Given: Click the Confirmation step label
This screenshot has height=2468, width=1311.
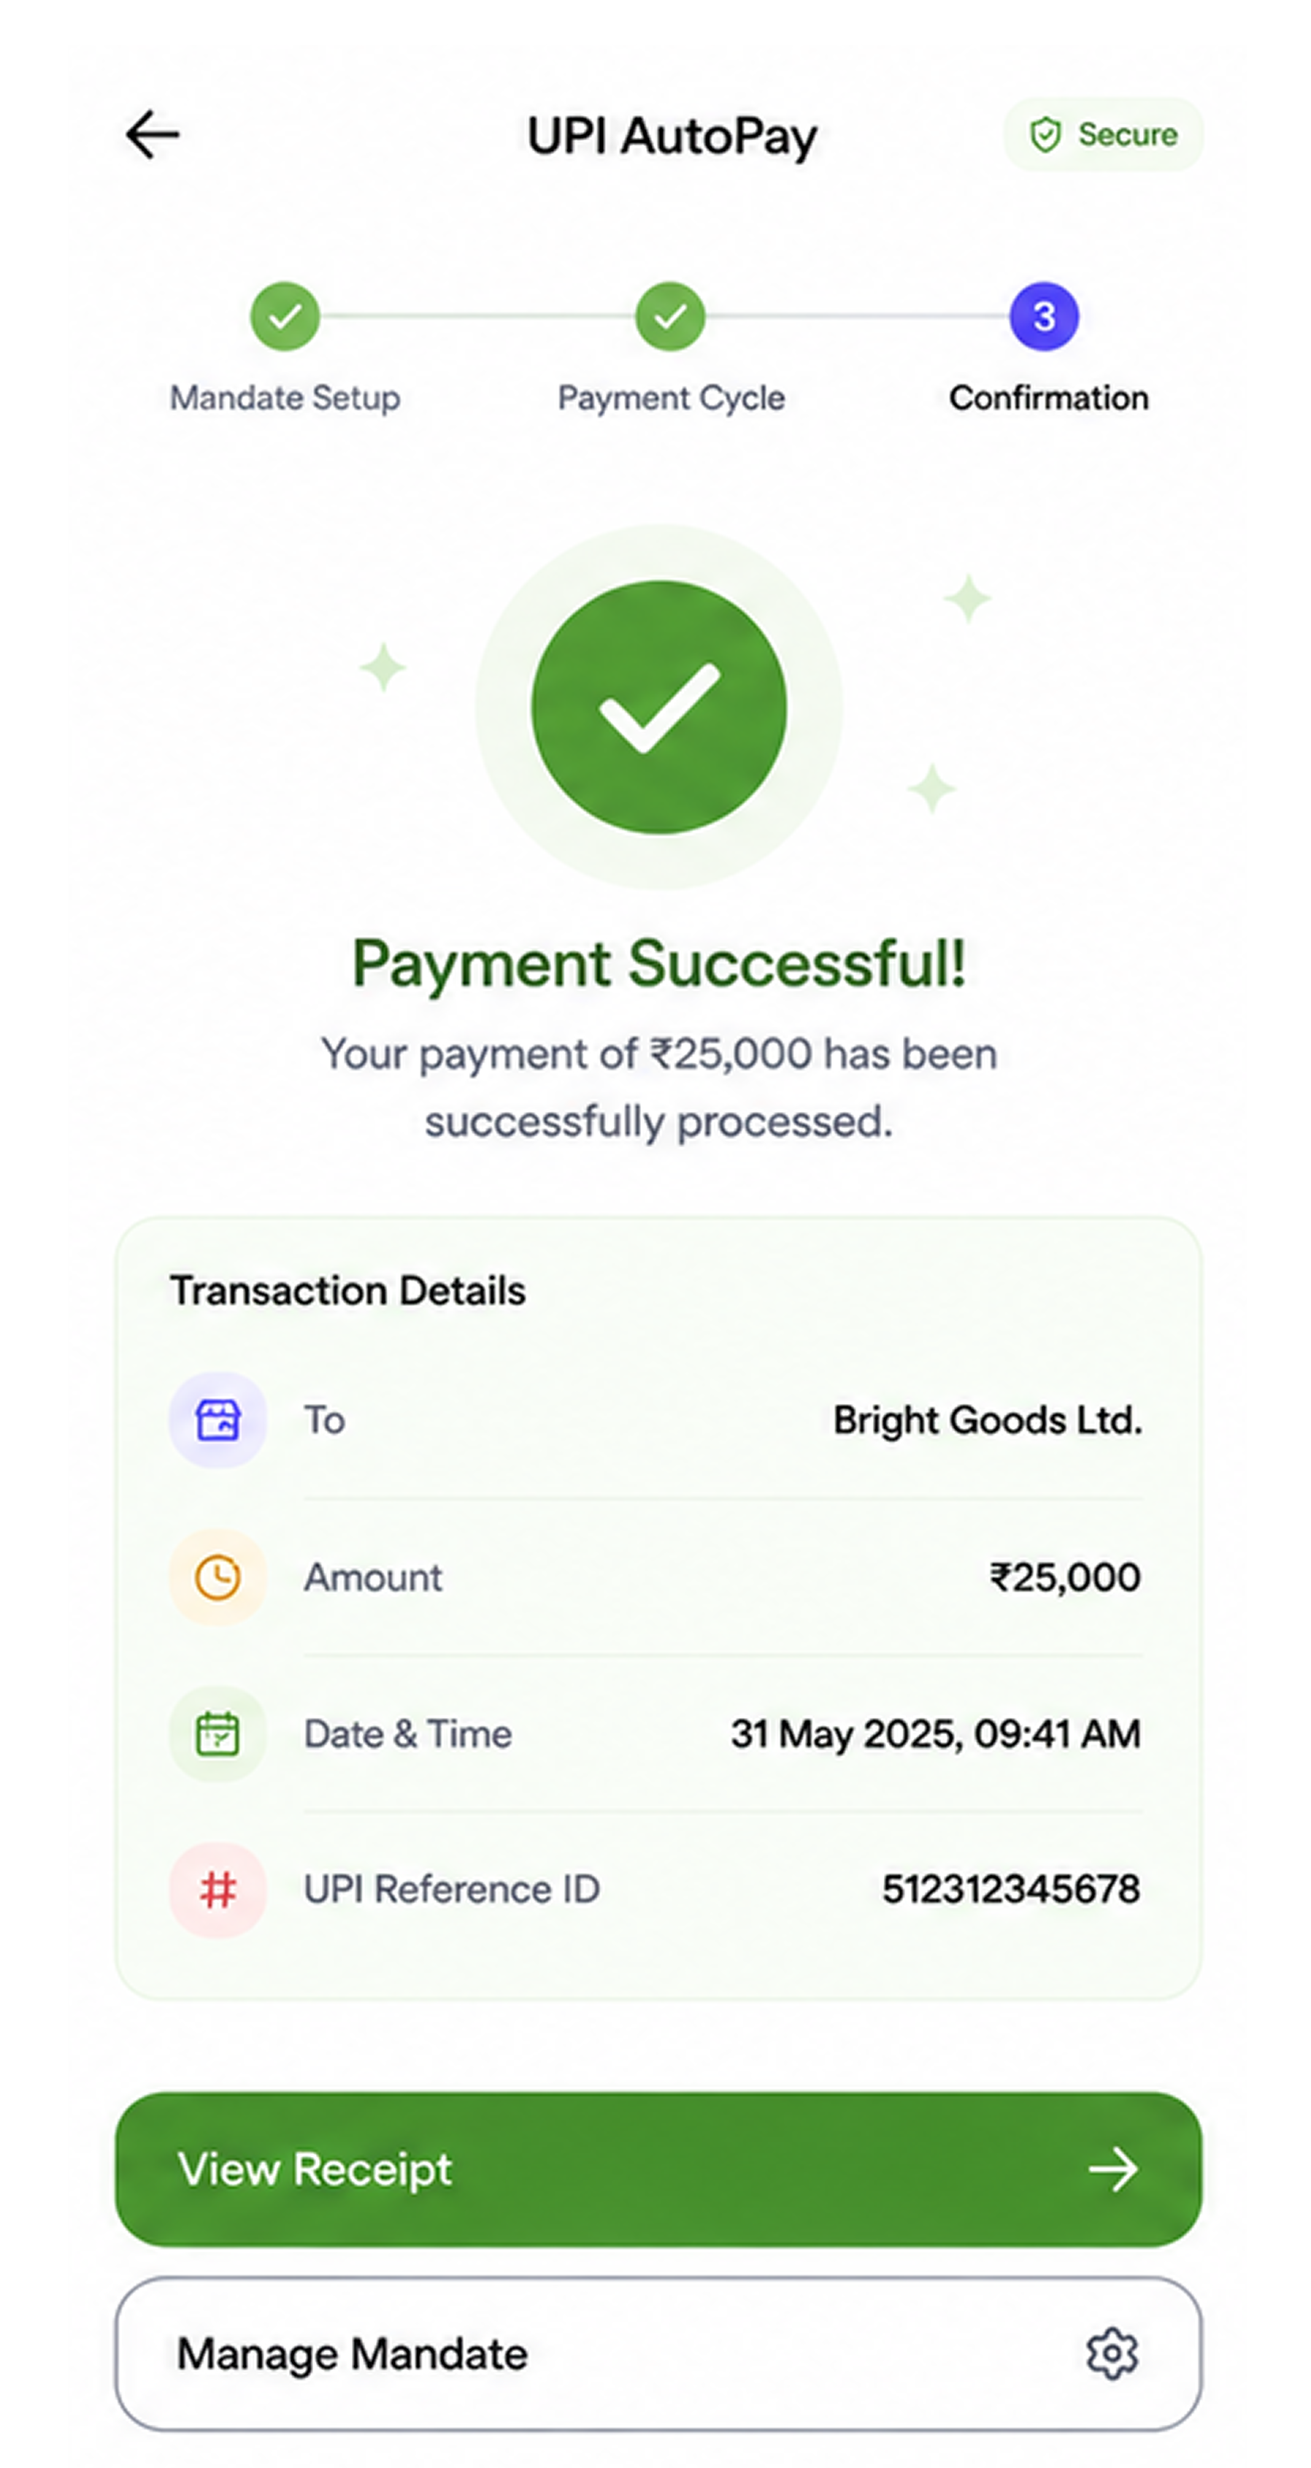Looking at the screenshot, I should tap(1049, 398).
